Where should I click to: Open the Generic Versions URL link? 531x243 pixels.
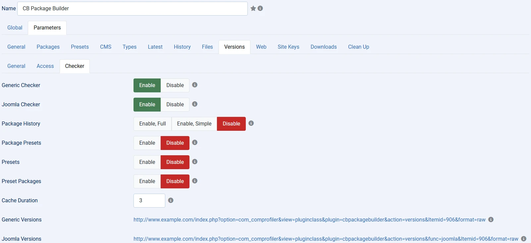tap(309, 220)
